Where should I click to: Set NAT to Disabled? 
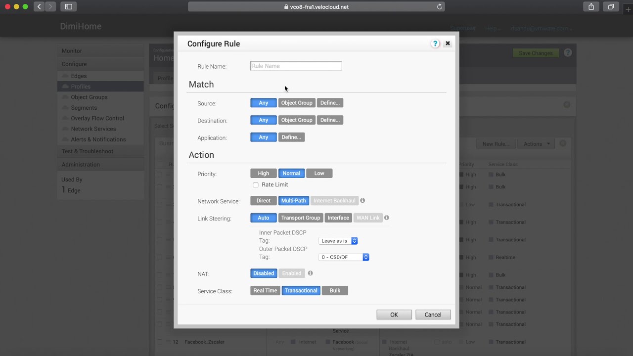coord(264,273)
